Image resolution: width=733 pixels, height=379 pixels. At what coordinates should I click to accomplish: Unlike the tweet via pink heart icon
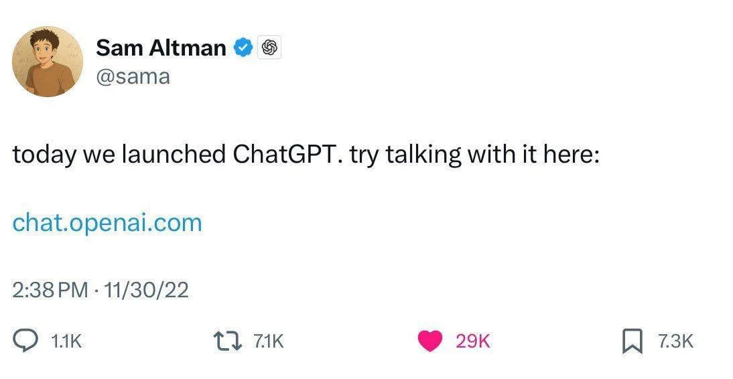(x=429, y=342)
